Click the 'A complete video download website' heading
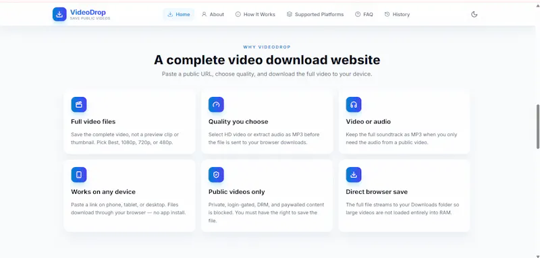Image resolution: width=540 pixels, height=258 pixels. click(267, 60)
